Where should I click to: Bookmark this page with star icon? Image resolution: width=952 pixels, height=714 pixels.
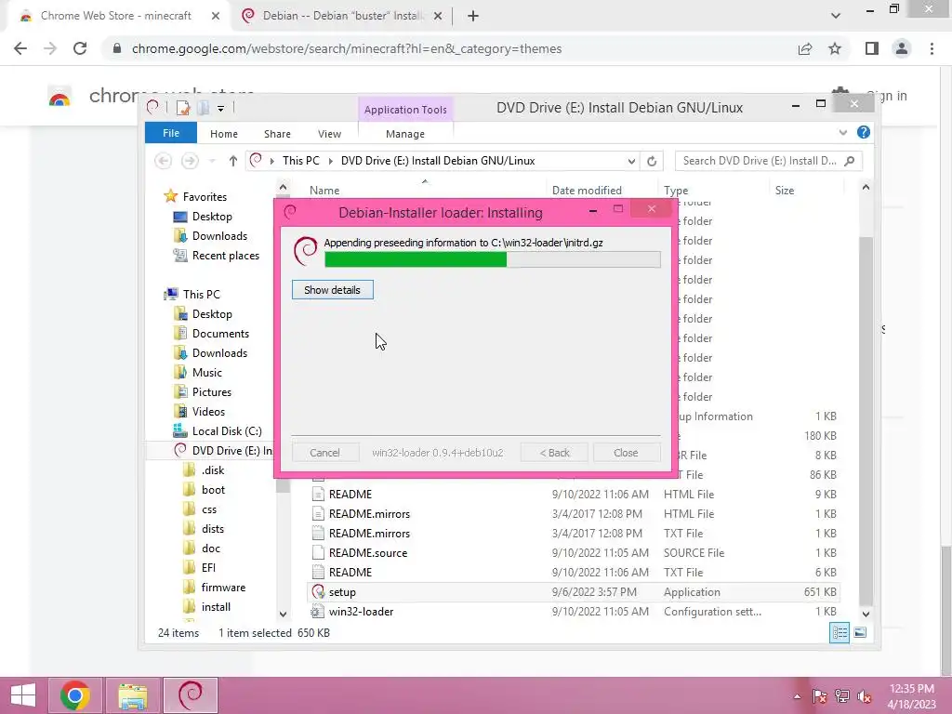[x=835, y=48]
